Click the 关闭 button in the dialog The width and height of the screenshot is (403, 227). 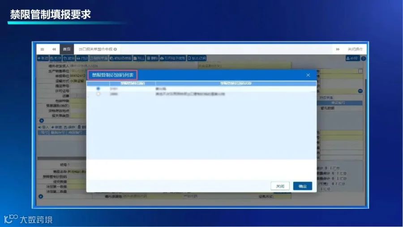tap(280, 186)
